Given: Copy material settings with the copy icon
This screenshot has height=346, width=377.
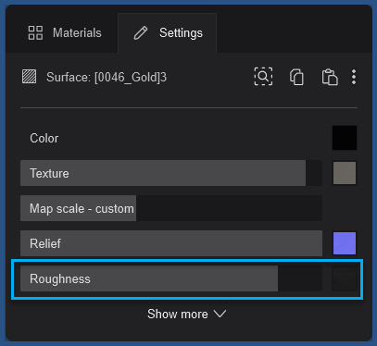Looking at the screenshot, I should tap(296, 77).
